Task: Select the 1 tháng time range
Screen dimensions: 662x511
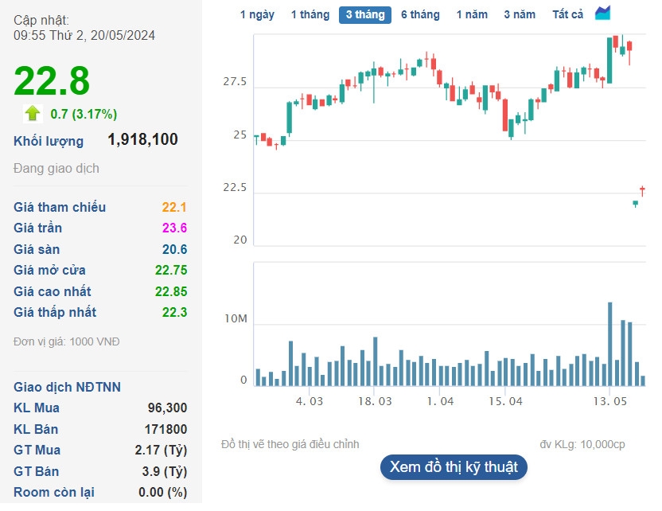Action: tap(310, 15)
